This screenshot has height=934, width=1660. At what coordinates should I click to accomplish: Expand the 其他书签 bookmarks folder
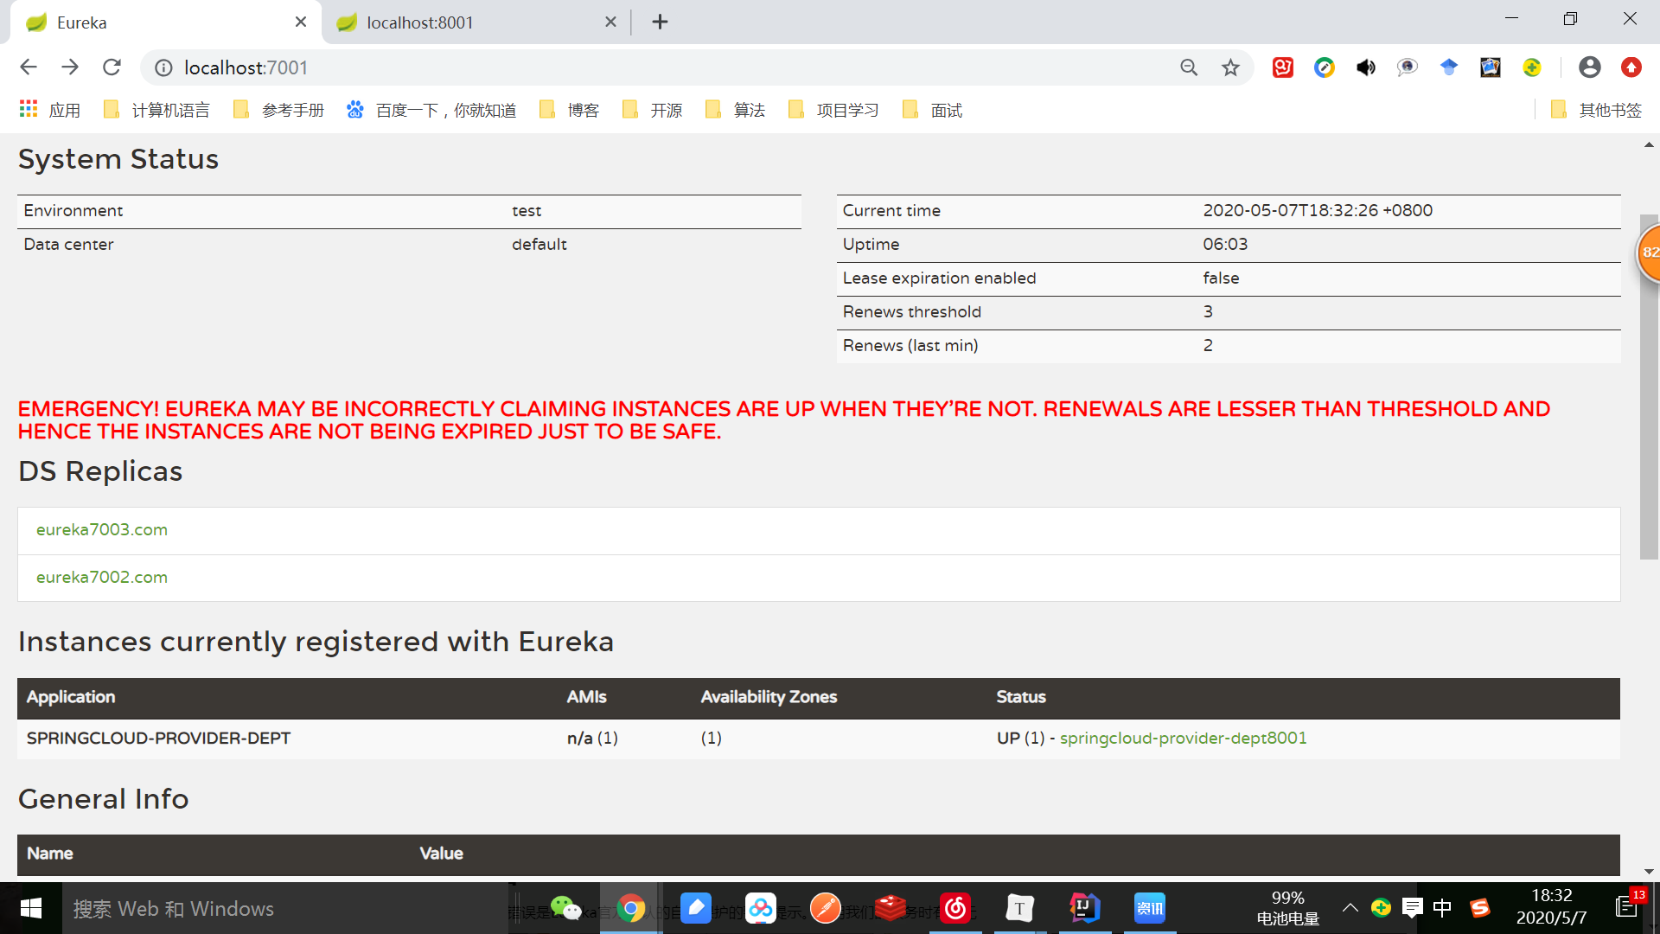click(x=1596, y=110)
